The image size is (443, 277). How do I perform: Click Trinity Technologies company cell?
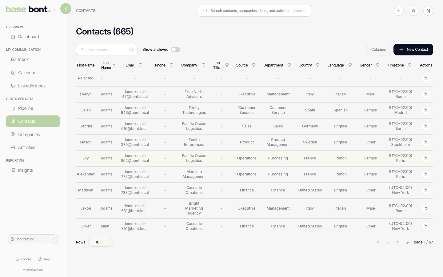[x=194, y=110]
